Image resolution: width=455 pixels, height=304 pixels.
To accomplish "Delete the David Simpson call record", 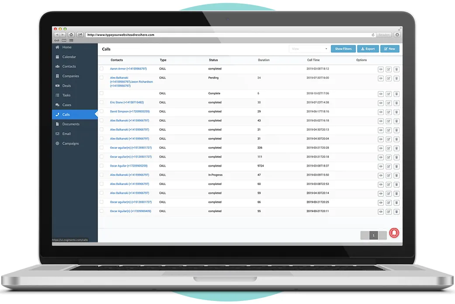I will tap(396, 112).
